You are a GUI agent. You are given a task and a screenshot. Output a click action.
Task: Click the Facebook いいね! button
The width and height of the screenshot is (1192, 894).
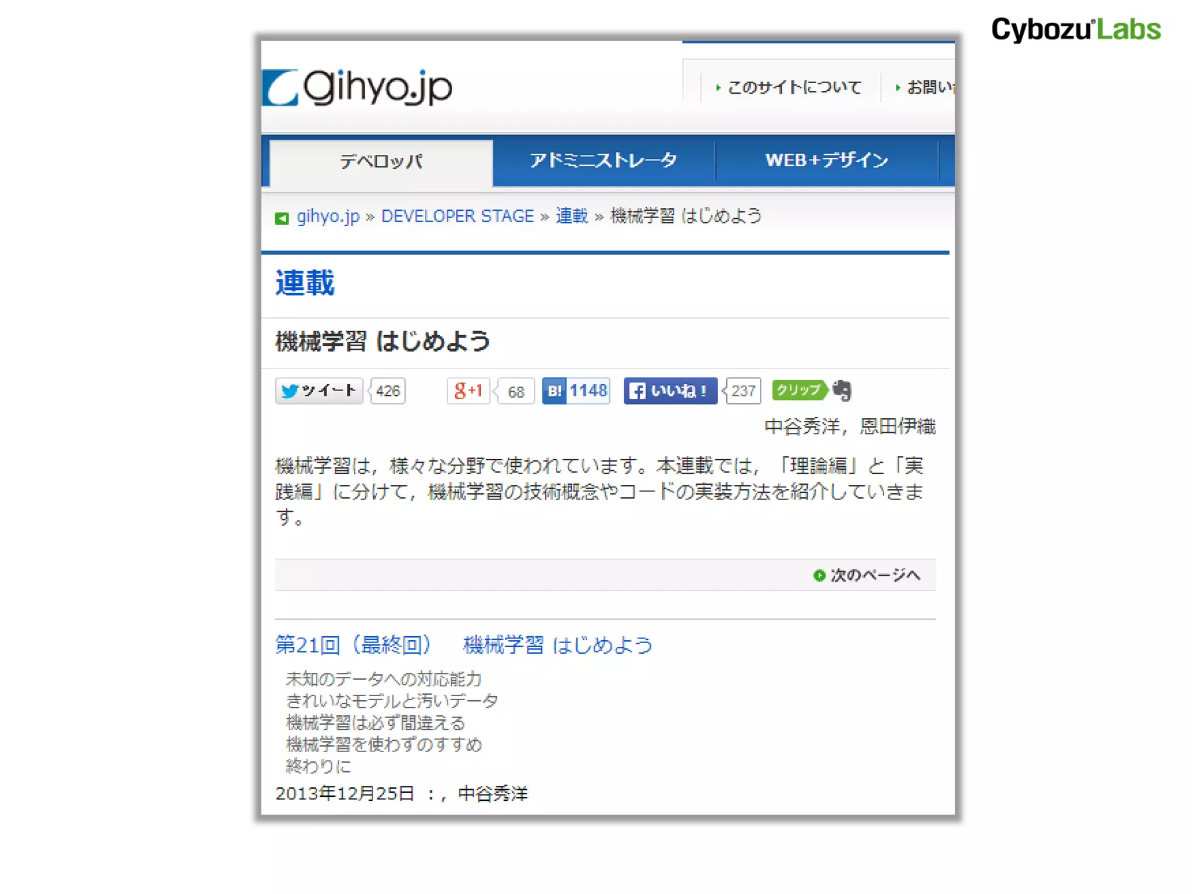point(670,391)
